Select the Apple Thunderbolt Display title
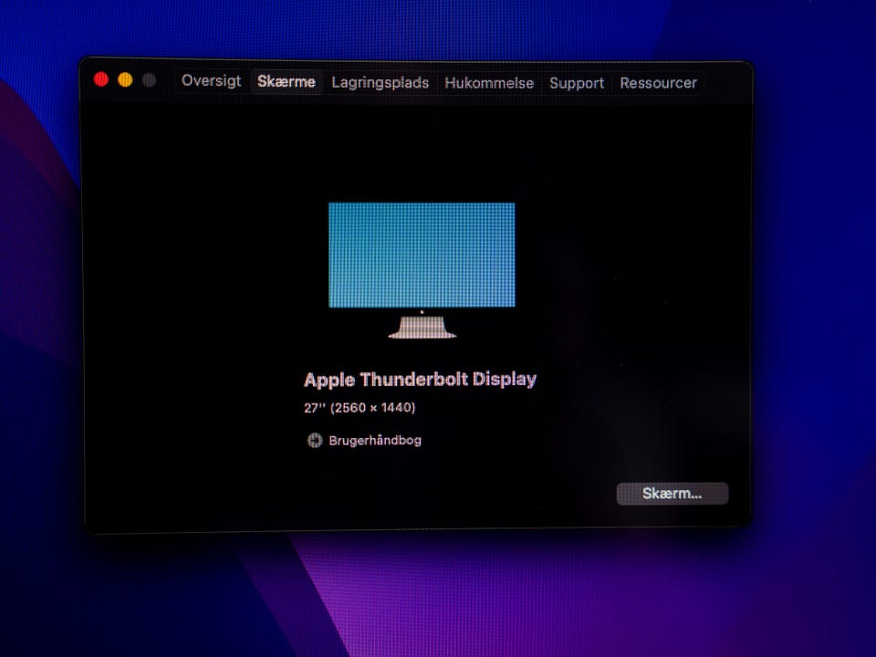The height and width of the screenshot is (657, 876). [420, 380]
